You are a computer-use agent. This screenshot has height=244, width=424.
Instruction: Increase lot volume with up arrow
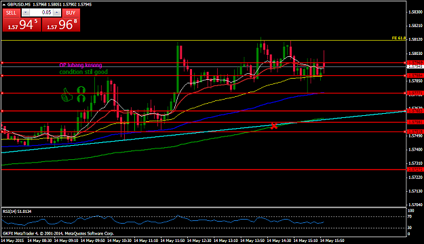57,12
